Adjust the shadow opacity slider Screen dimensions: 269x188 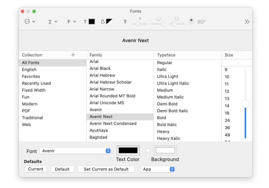pos(138,24)
